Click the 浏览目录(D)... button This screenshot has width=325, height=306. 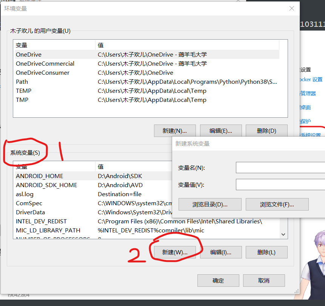(210, 205)
